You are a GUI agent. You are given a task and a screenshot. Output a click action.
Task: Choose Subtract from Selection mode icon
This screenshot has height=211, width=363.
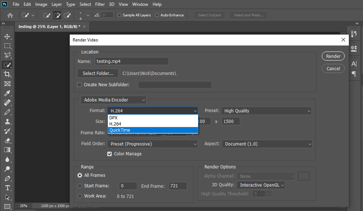tap(67, 15)
